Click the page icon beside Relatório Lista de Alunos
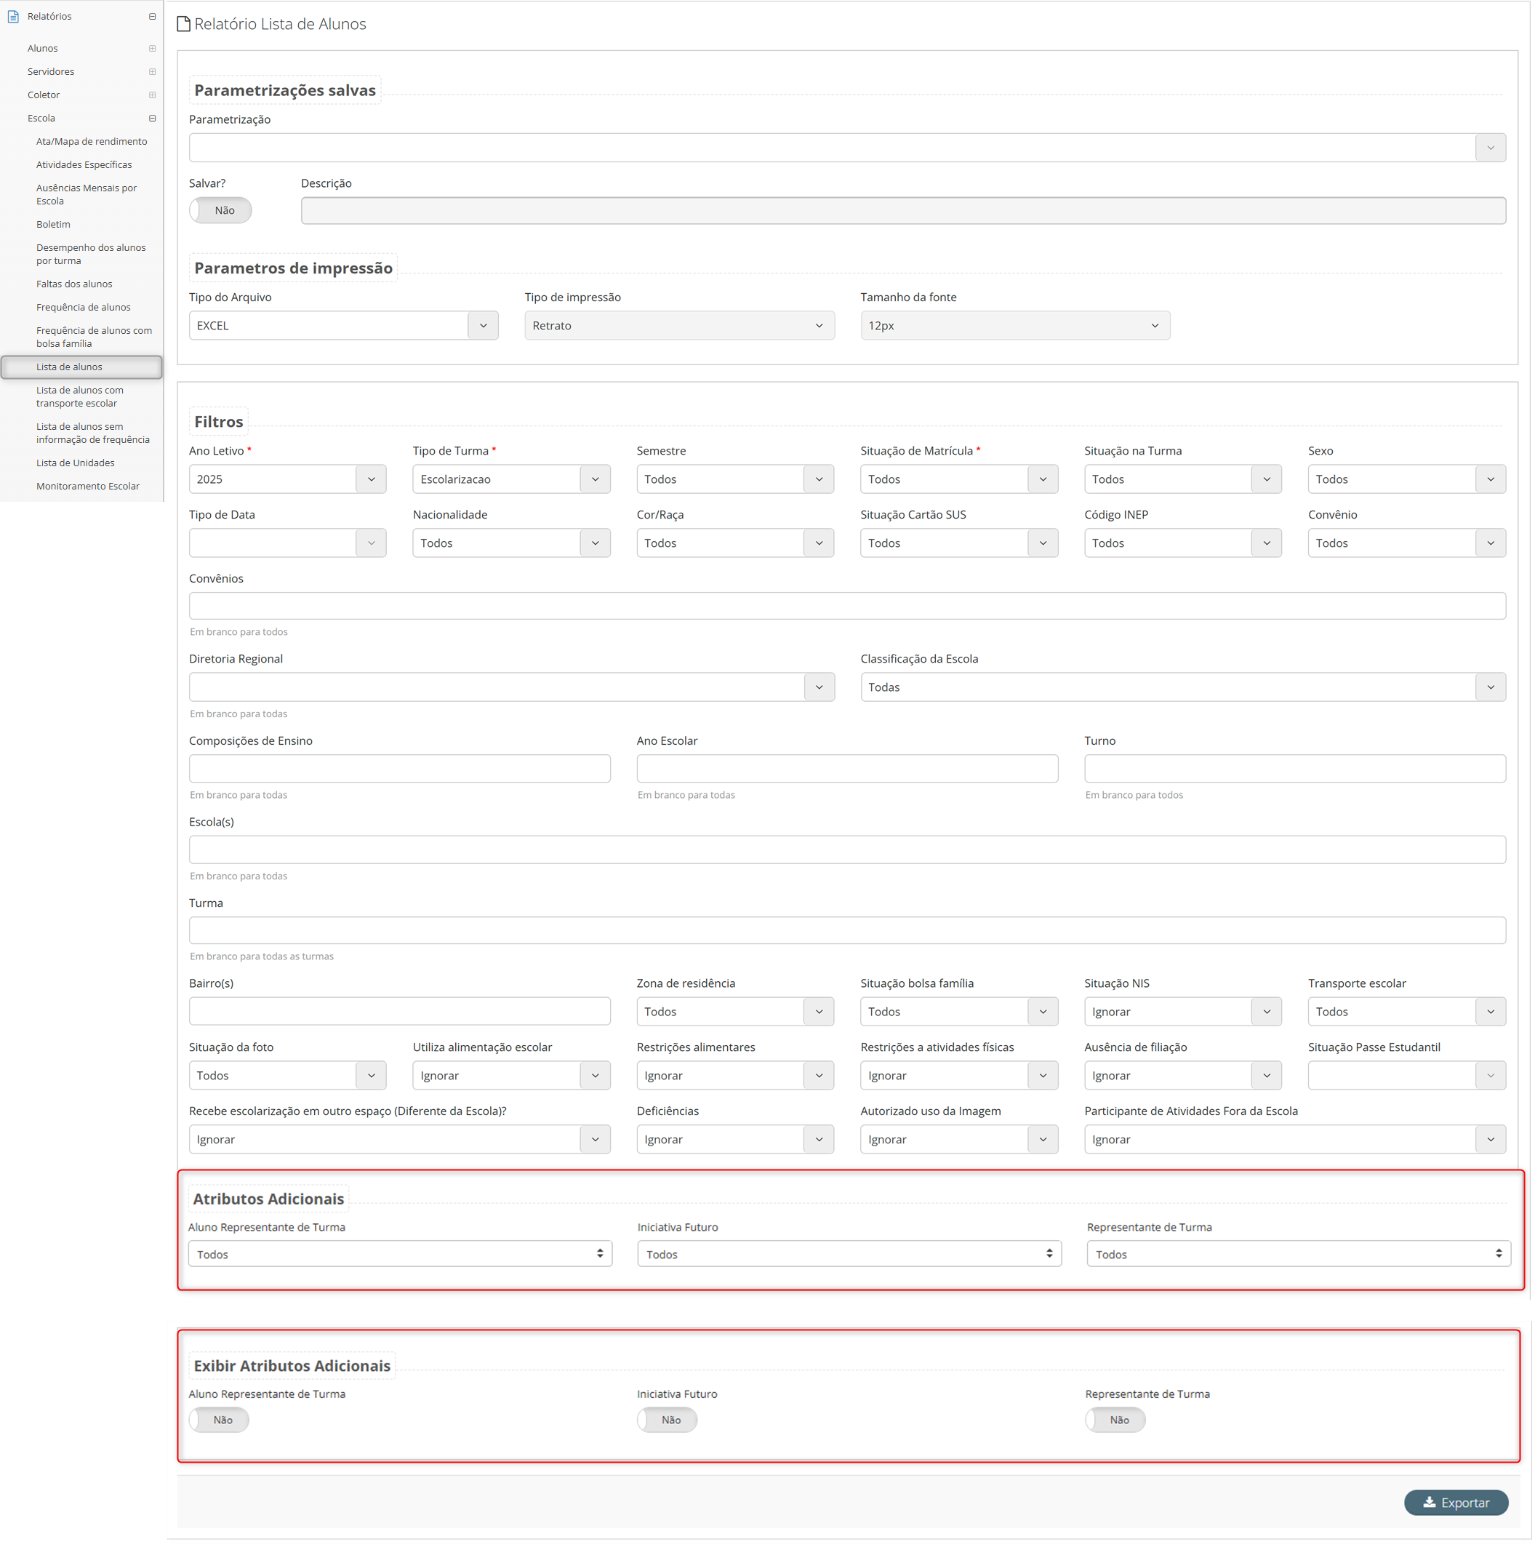 click(183, 24)
